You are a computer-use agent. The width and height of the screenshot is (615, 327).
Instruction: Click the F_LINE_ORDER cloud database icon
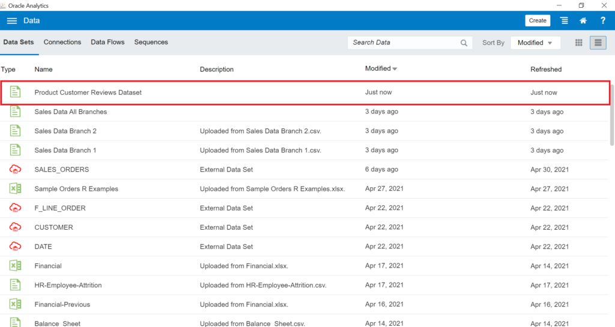tap(15, 208)
